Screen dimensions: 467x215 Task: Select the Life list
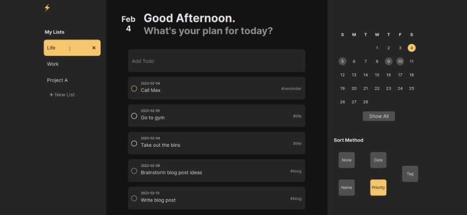coord(65,48)
